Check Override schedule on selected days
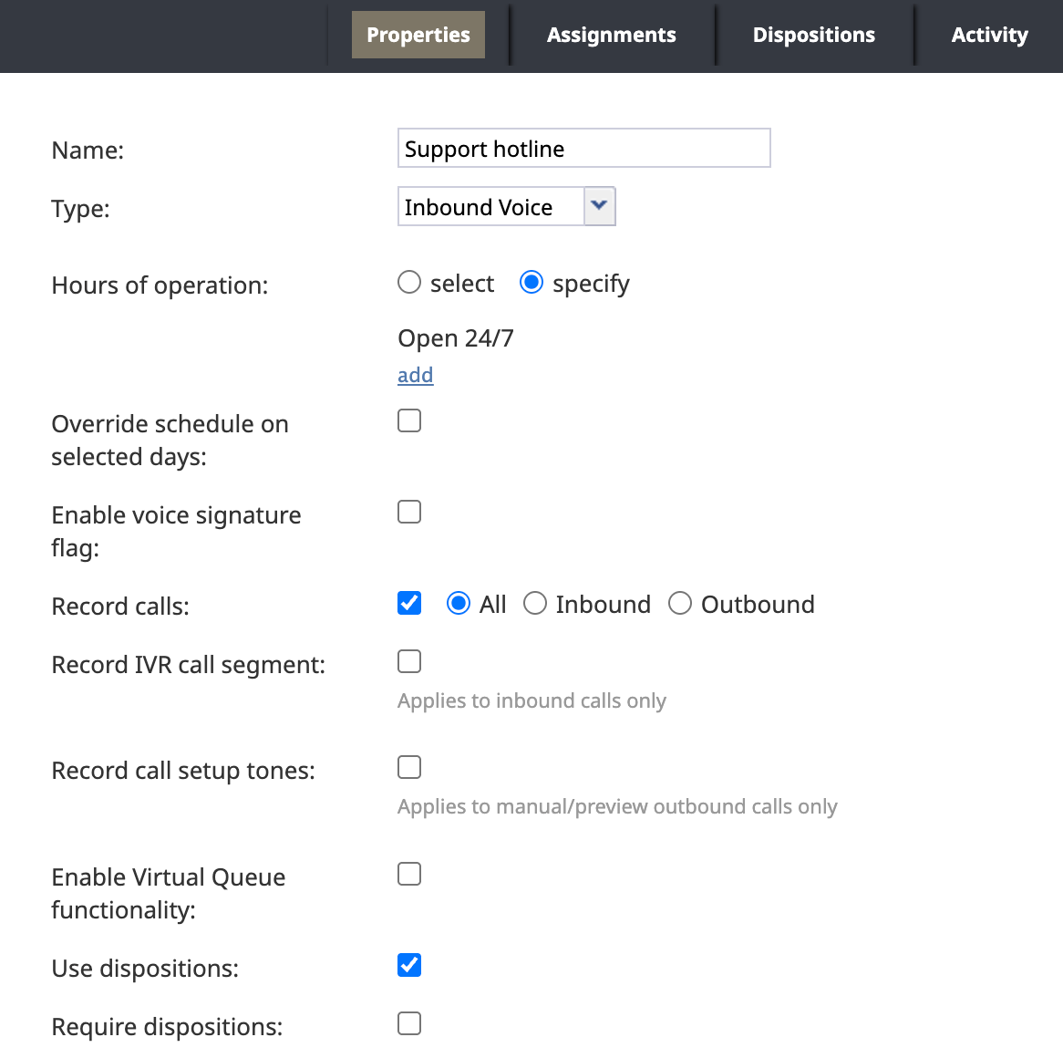 coord(408,420)
